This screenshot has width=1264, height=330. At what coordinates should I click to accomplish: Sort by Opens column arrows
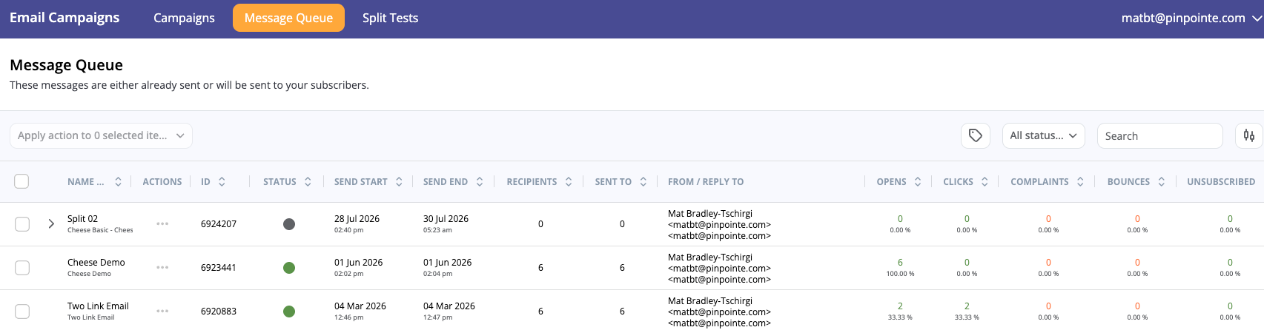pos(918,181)
